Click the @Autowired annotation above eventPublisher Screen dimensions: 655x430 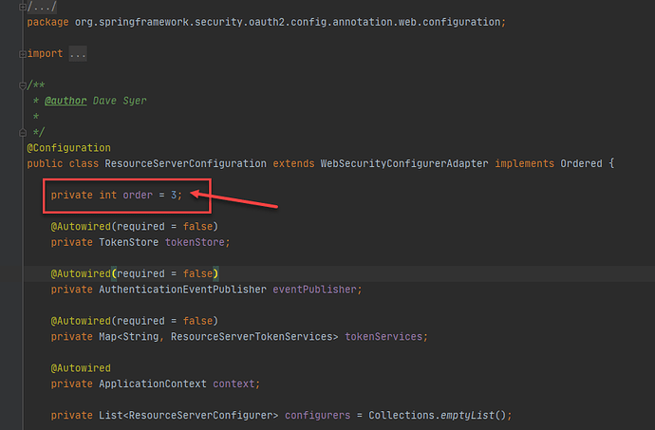coord(81,273)
